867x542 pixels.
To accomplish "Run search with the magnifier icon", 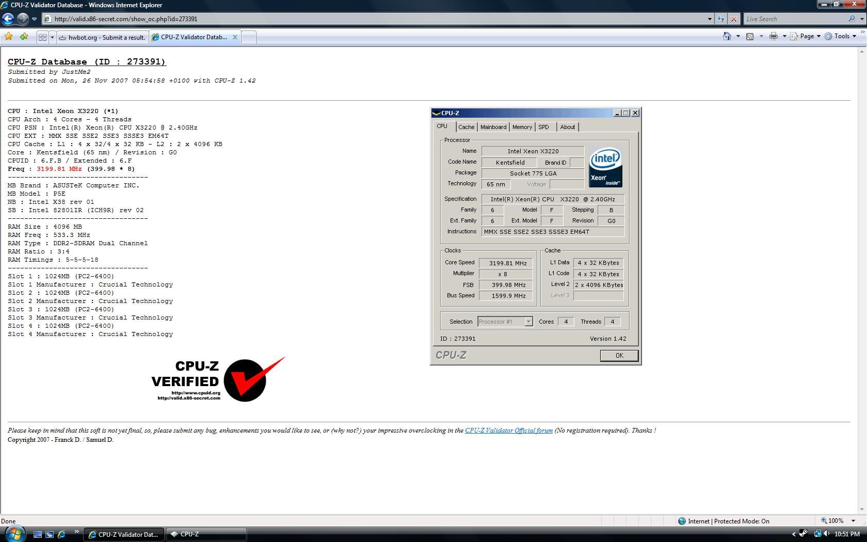I will click(852, 19).
